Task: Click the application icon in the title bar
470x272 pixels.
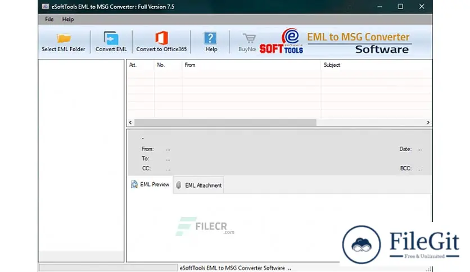Action: point(46,6)
